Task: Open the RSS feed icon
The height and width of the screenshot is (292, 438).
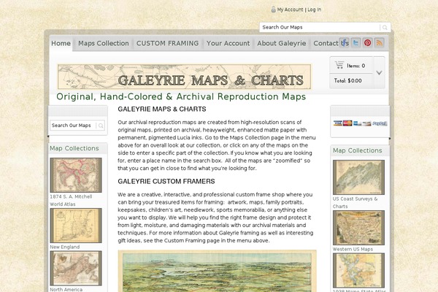Action: click(379, 43)
